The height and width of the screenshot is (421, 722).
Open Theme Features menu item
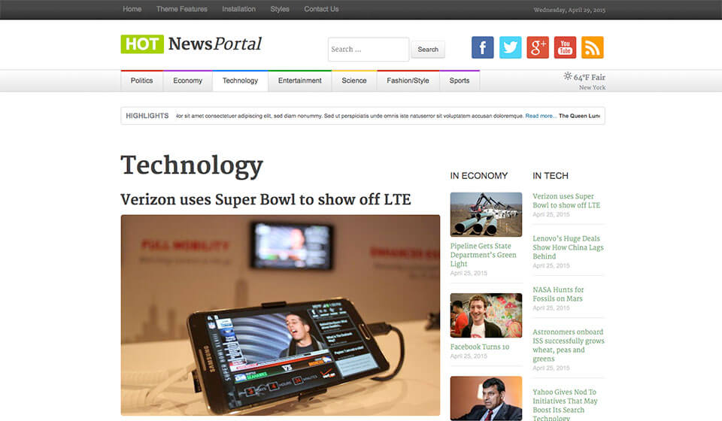pos(182,9)
